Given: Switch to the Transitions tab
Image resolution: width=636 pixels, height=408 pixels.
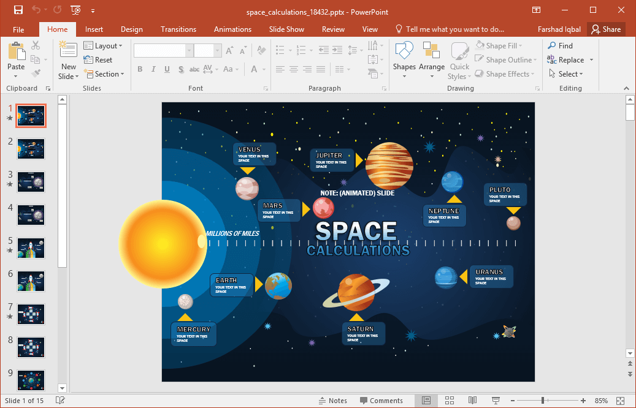Looking at the screenshot, I should 178,29.
